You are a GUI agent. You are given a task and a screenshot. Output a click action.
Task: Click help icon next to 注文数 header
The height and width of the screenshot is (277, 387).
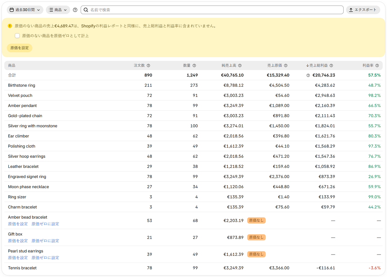(148, 65)
